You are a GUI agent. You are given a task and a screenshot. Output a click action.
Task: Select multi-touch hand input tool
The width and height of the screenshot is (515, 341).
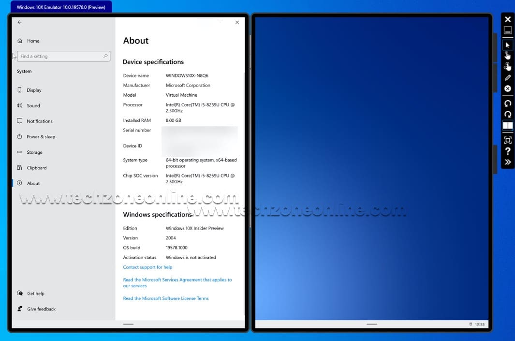tap(507, 66)
